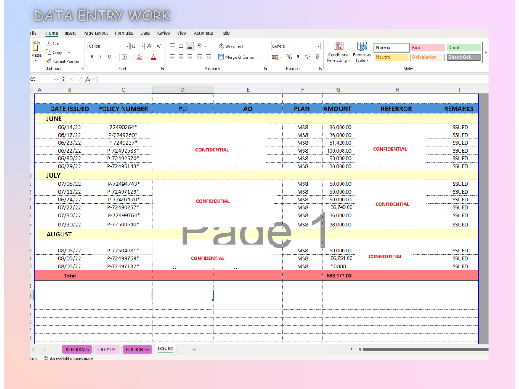
Task: Open the Insert ribbon tab
Action: (x=70, y=33)
